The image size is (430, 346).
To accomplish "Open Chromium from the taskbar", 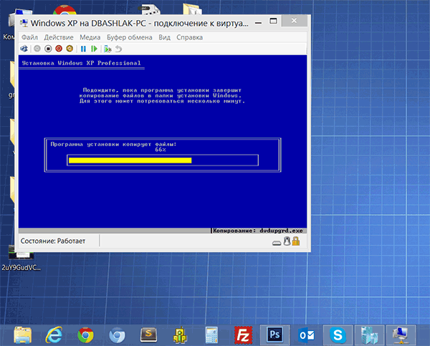I will [117, 335].
